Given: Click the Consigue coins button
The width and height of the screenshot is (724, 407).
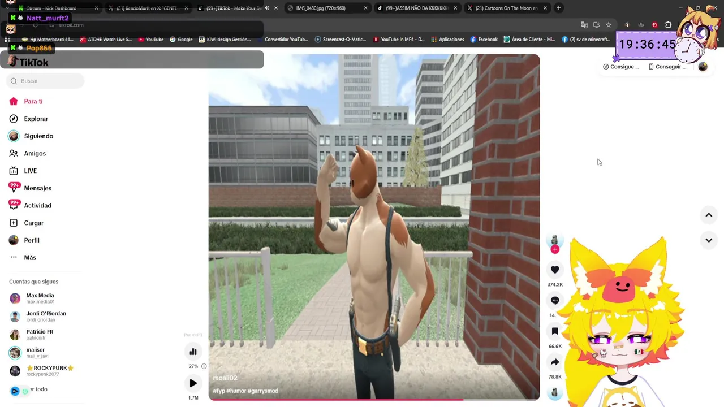Looking at the screenshot, I should click(621, 67).
